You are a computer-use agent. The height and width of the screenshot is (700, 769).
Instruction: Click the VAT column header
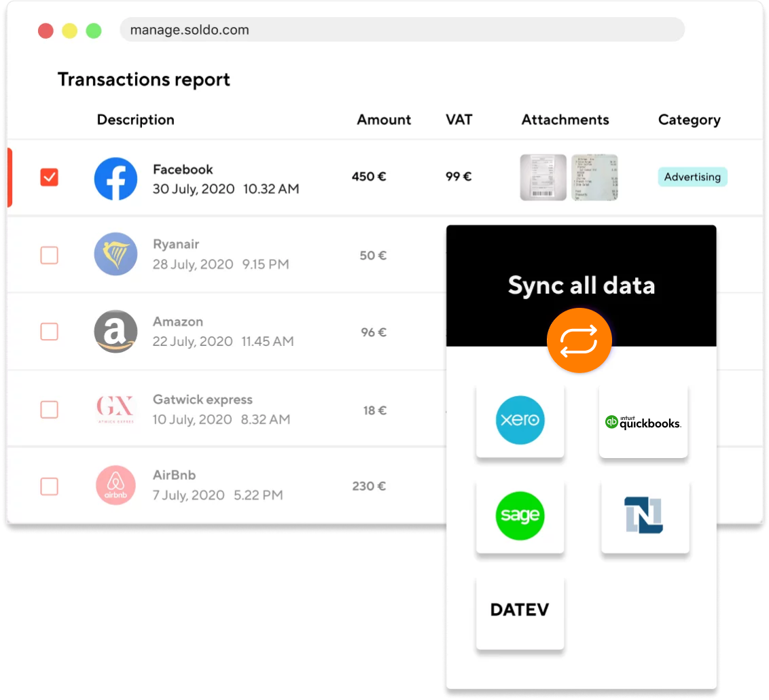(x=459, y=120)
